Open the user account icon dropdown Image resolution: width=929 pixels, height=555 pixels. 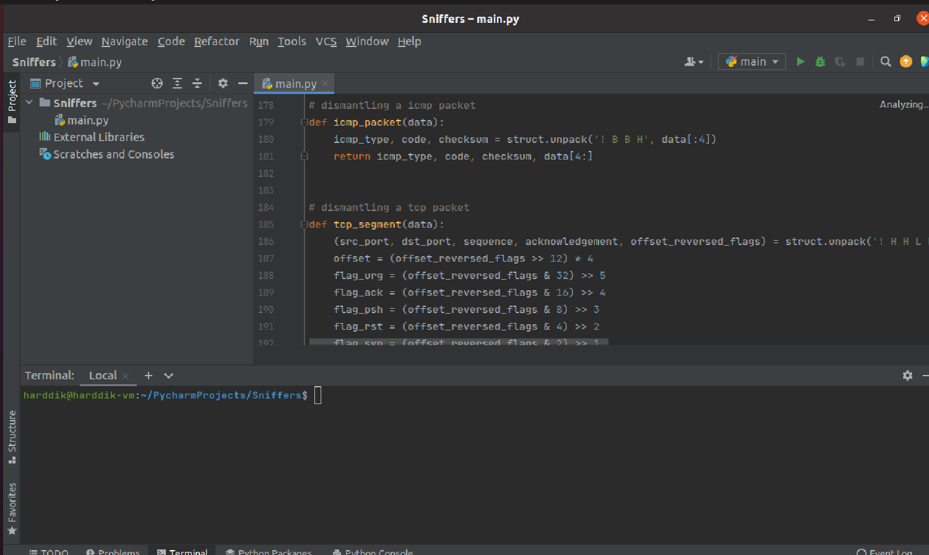(x=694, y=61)
